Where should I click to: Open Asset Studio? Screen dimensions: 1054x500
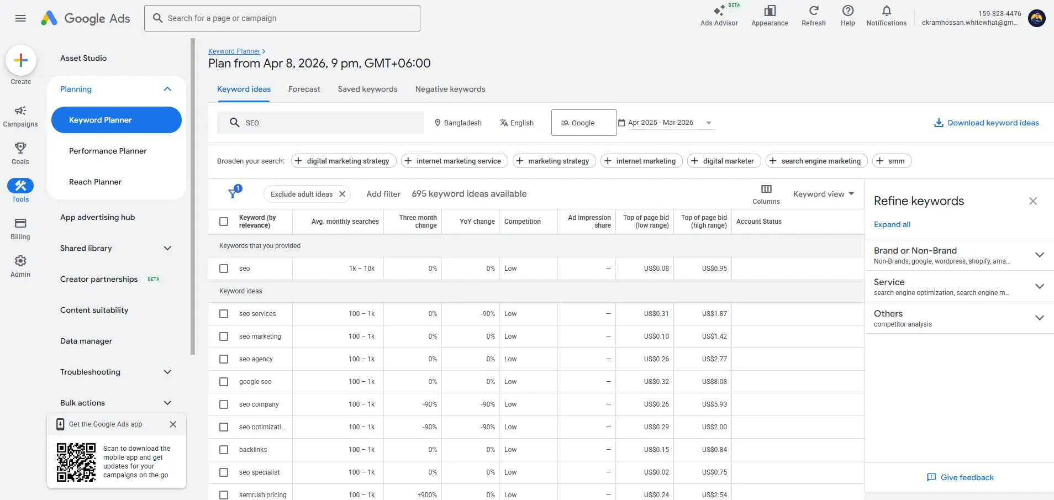point(83,58)
